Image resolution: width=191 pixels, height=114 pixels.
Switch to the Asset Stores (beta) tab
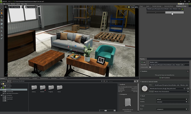tap(24, 78)
